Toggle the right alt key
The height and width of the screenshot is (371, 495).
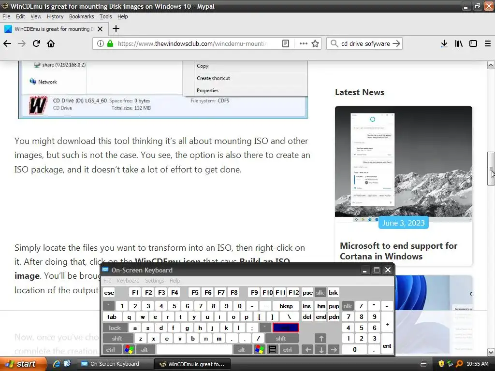pyautogui.click(x=242, y=350)
